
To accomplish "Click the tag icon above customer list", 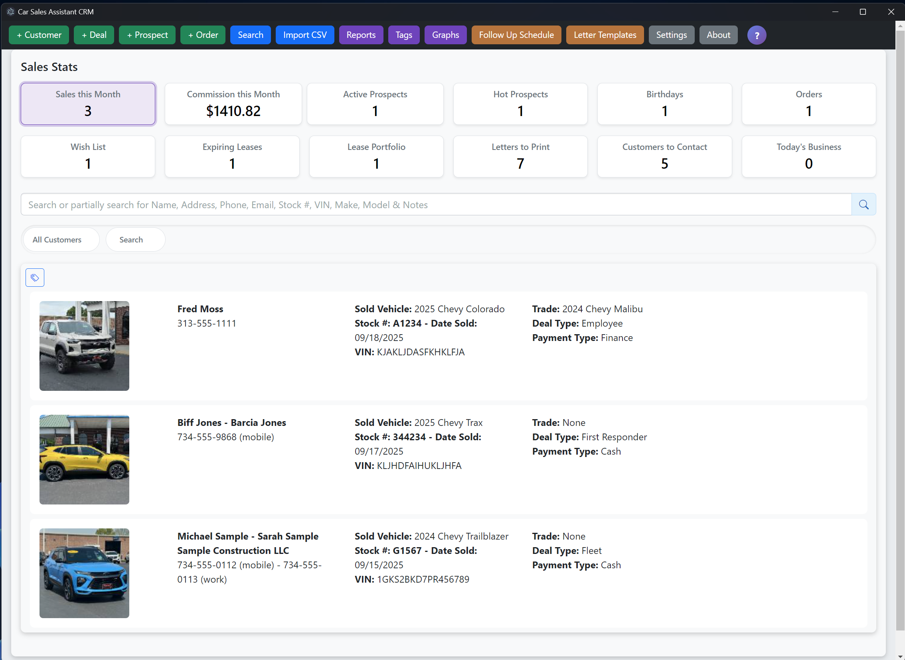I will (x=35, y=277).
